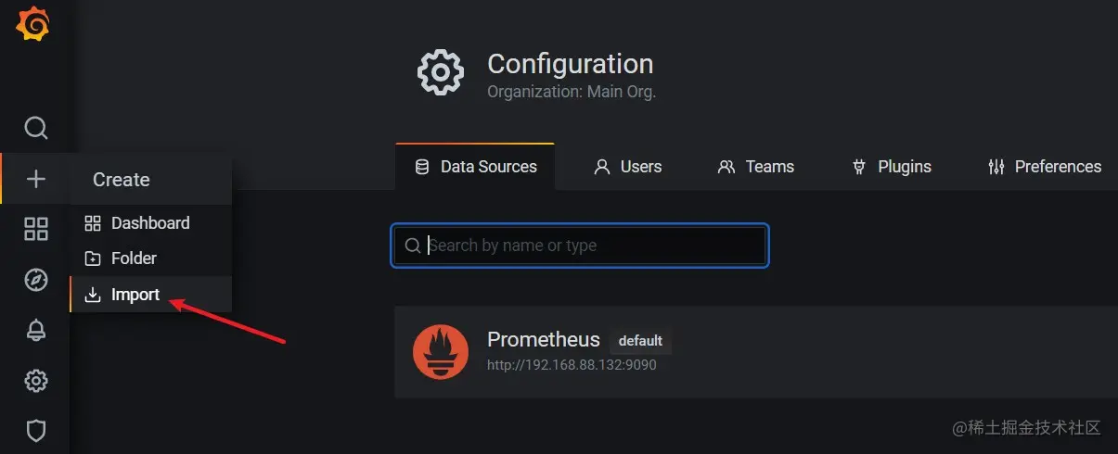Click the large Configuration gear header icon
This screenshot has width=1118, height=454.
point(441,72)
